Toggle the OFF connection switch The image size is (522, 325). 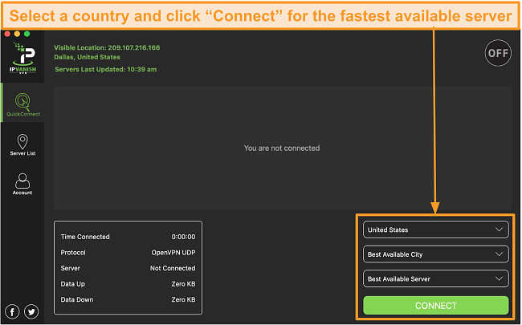click(x=498, y=53)
